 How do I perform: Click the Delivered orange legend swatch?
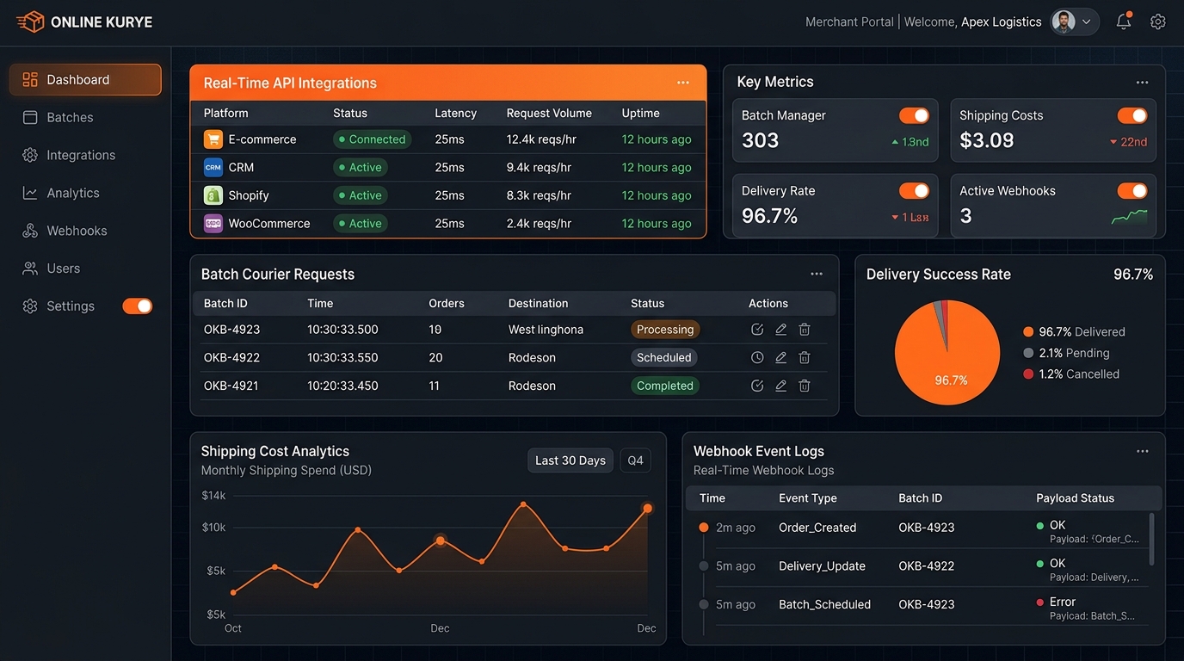[1028, 332]
